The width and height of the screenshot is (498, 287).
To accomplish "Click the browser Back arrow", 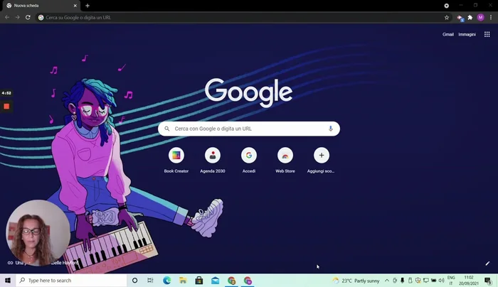I will coord(7,18).
